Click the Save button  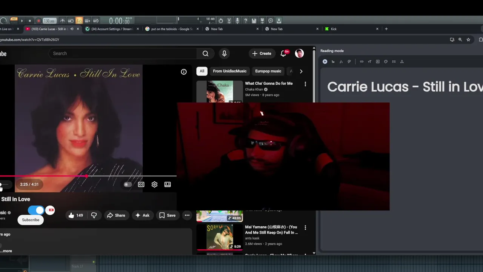167,215
